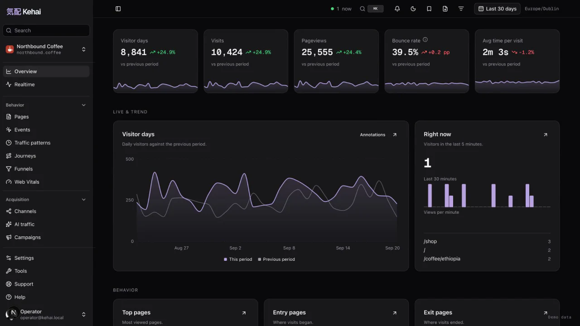
Task: Click the Sep 8 axis label
Action: [289, 248]
